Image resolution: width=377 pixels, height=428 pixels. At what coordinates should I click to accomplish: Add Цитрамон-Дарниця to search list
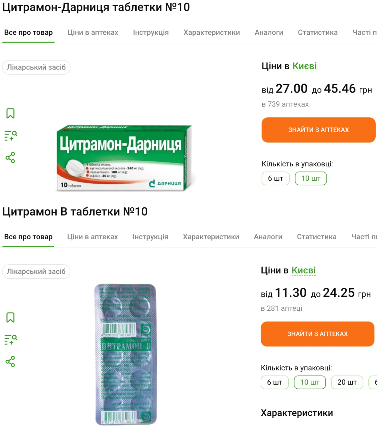(11, 135)
